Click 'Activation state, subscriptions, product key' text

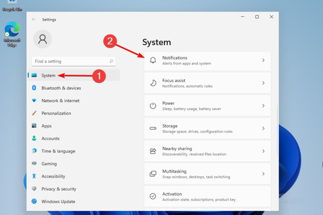pyautogui.click(x=199, y=199)
